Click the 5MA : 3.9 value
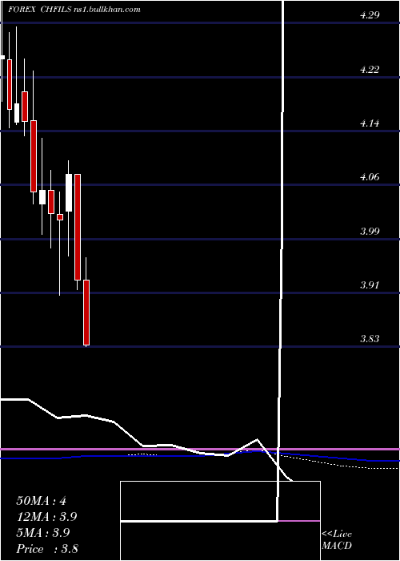Viewport: 400px width, 561px height. [42, 532]
